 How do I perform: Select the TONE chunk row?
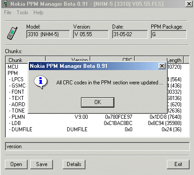pos(17,111)
